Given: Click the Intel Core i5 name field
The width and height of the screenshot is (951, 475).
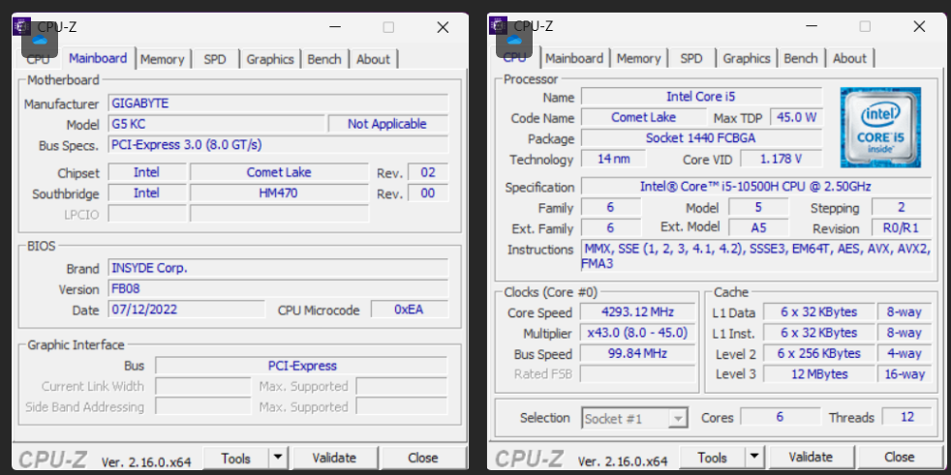Looking at the screenshot, I should (701, 97).
